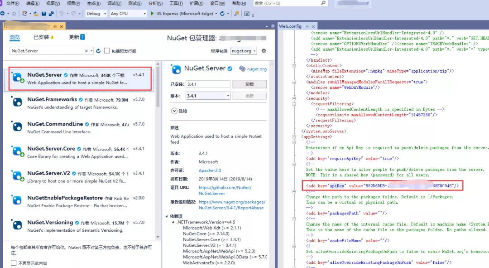Click the Open File toolbar icon
Image resolution: width=489 pixels, height=268 pixels.
pyautogui.click(x=36, y=14)
